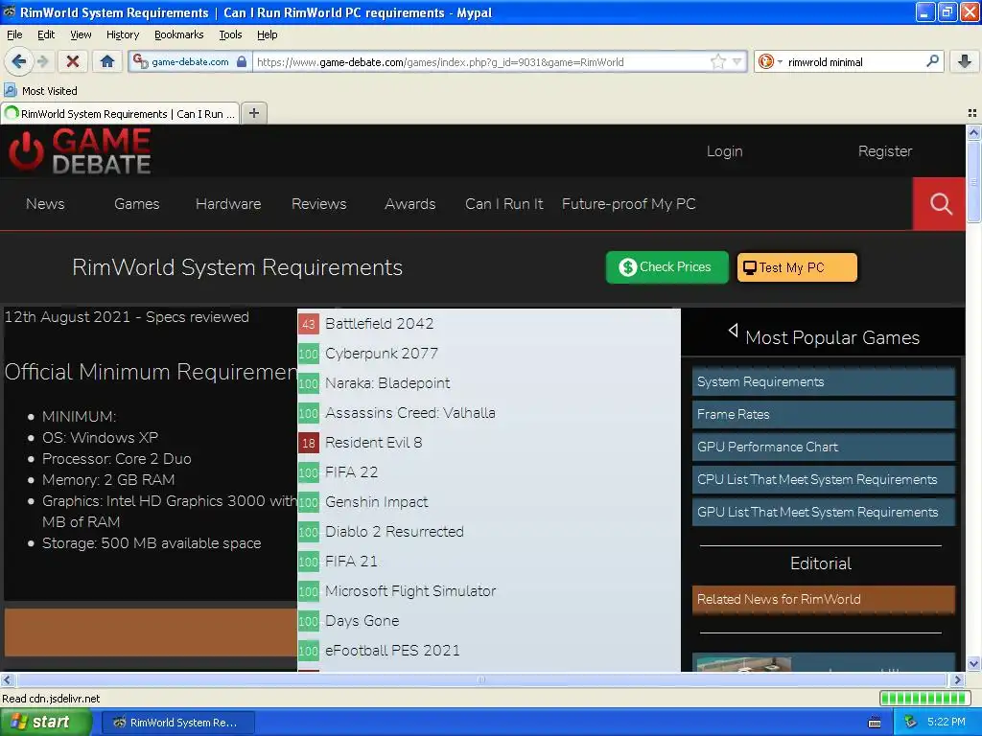Open the History menu
The width and height of the screenshot is (982, 736).
[122, 34]
